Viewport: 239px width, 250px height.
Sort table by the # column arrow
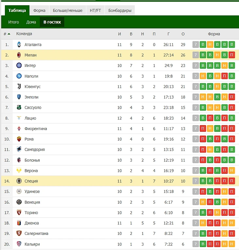click(9, 34)
